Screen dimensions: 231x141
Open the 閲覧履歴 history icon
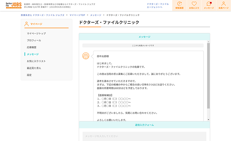pyautogui.click(x=180, y=6)
